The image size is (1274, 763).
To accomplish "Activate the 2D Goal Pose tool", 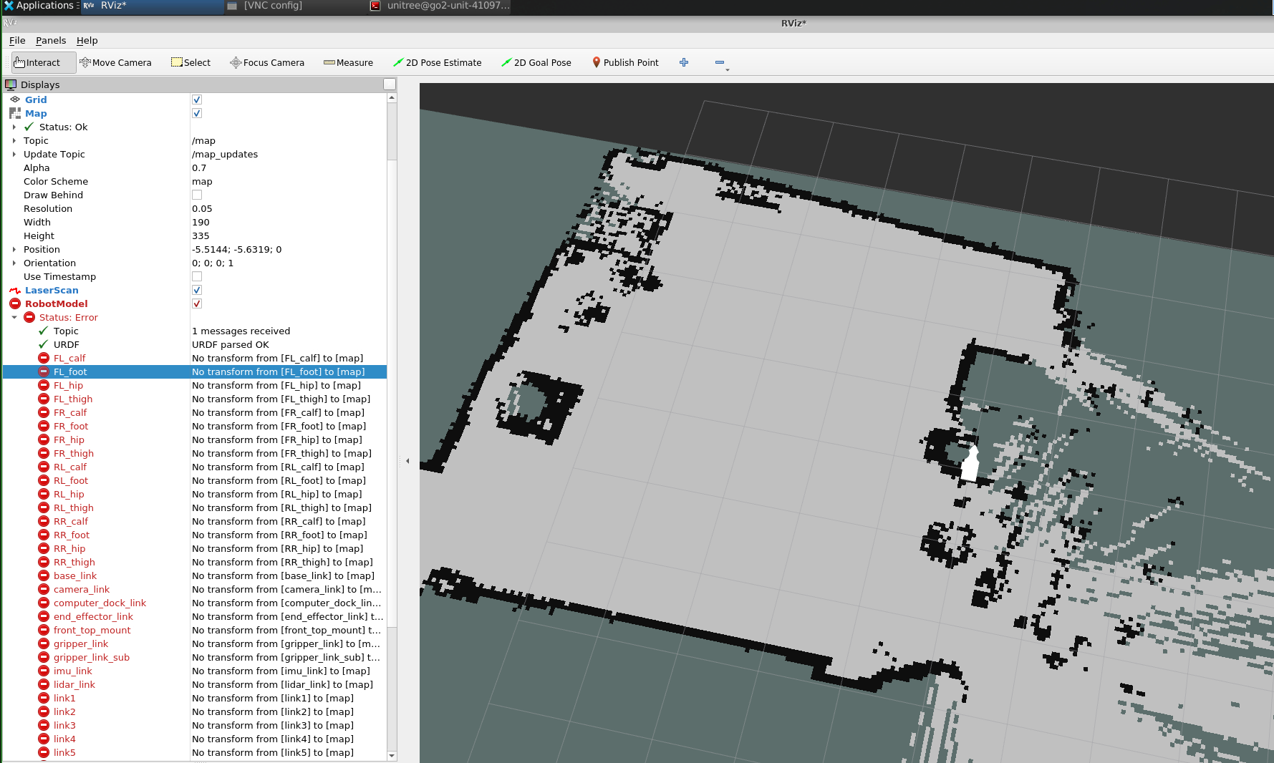I will 536,63.
